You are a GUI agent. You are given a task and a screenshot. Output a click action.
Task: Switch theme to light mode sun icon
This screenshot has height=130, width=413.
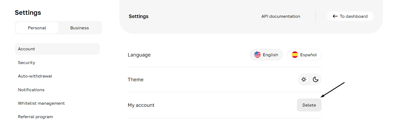[x=304, y=79]
